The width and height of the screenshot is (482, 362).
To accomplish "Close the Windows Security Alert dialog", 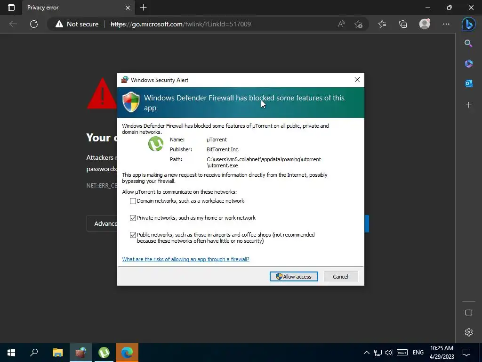I will coord(357,80).
